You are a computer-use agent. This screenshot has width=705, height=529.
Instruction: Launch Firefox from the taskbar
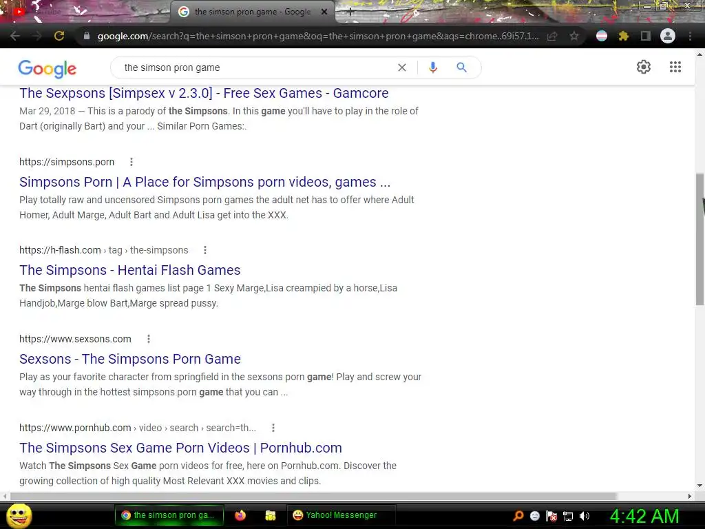[x=240, y=515]
